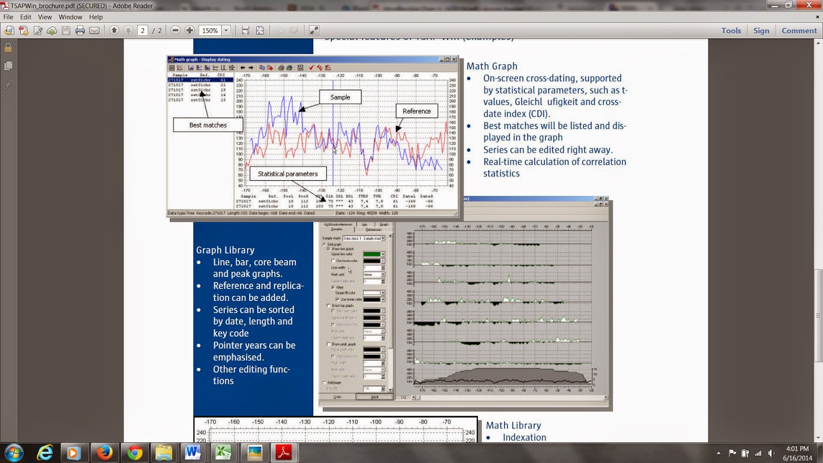Launch Internet Explorer from the taskbar
Screen dimensions: 823x463
point(45,453)
